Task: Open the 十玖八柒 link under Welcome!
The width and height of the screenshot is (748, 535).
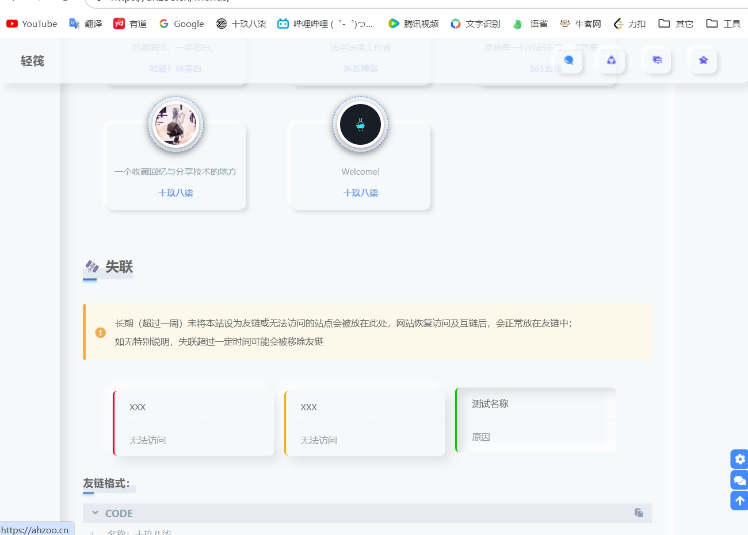Action: coord(360,193)
